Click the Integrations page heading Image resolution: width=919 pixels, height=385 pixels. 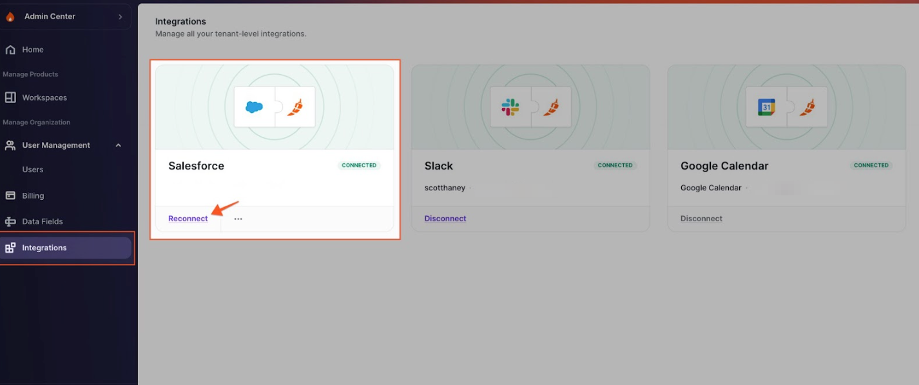click(x=180, y=22)
